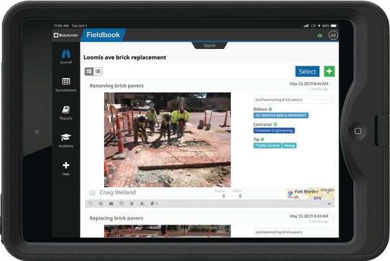Toggle the entry selection circle in toolbar

point(90,203)
